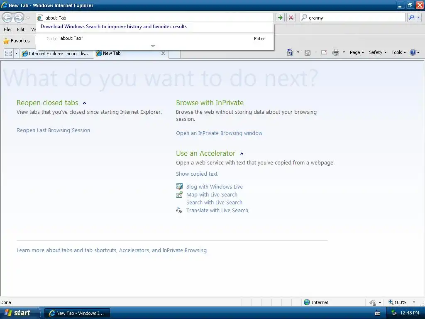Image resolution: width=425 pixels, height=319 pixels.
Task: Click the Map with Live Search icon
Action: (179, 194)
